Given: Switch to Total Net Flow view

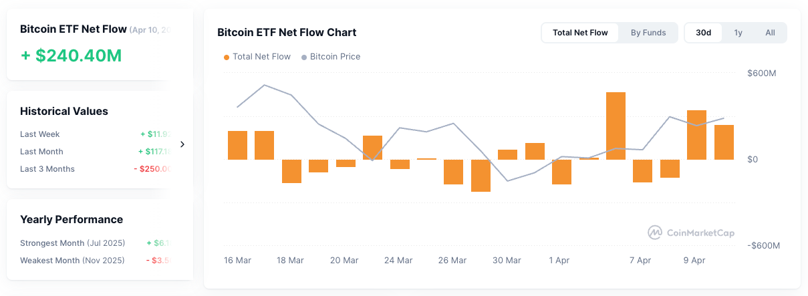Looking at the screenshot, I should click(x=580, y=33).
